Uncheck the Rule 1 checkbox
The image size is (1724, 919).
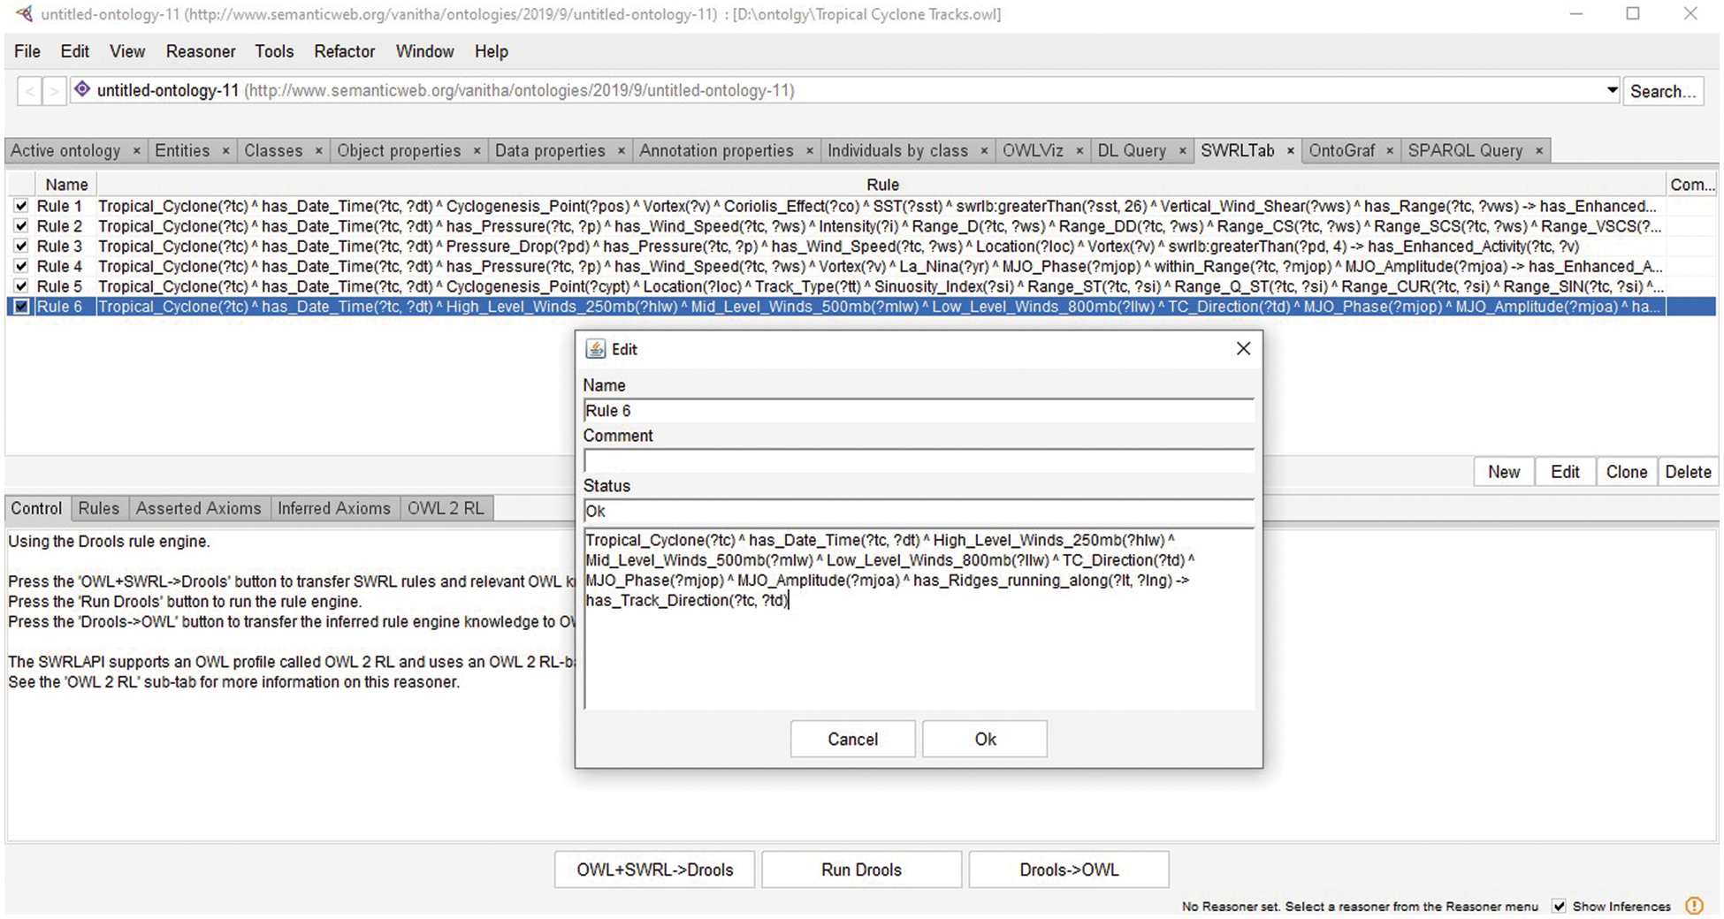click(x=21, y=206)
